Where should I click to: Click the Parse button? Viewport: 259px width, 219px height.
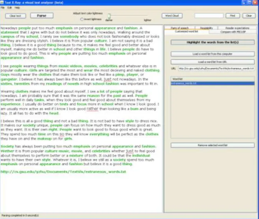click(x=42, y=16)
